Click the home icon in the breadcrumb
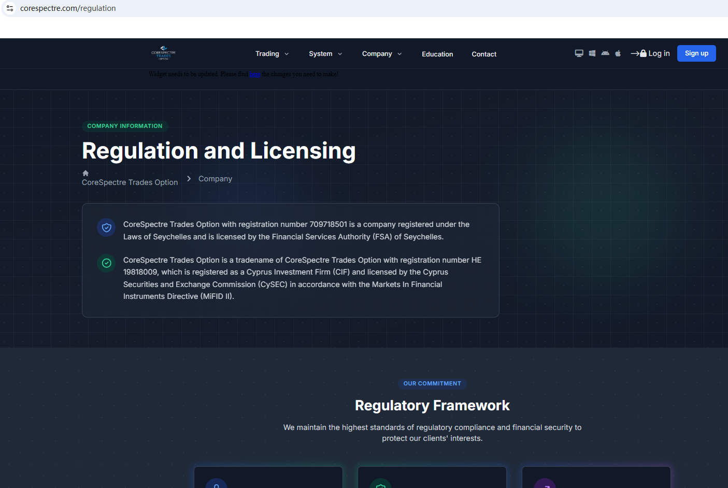The image size is (728, 488). tap(85, 173)
